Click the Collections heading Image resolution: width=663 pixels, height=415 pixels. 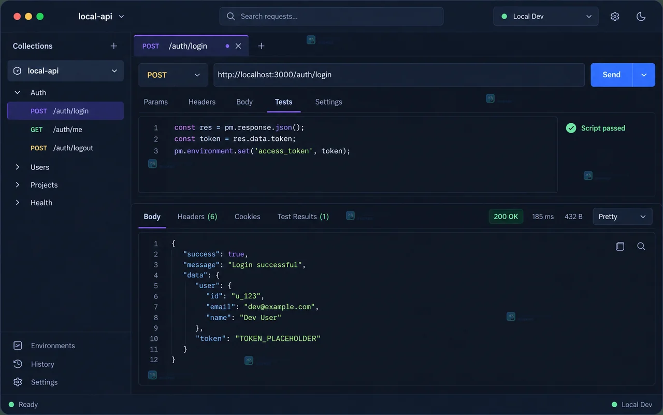[33, 46]
